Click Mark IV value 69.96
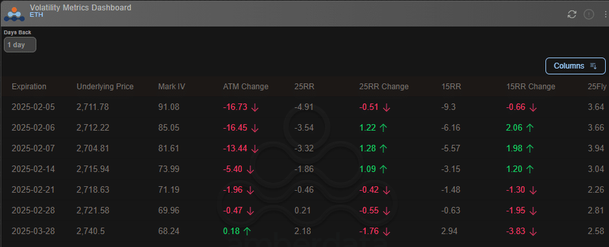The height and width of the screenshot is (247, 609). (x=169, y=211)
